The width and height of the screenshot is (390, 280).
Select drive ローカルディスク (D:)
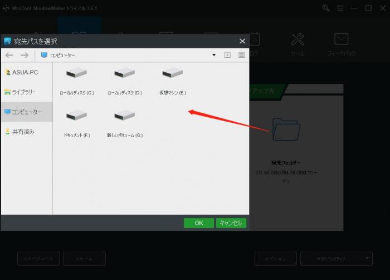tap(125, 81)
